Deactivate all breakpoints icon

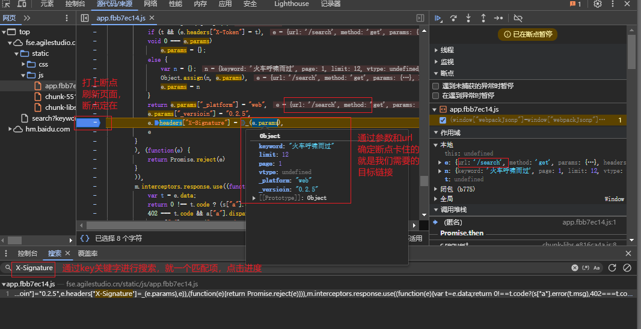(x=518, y=18)
